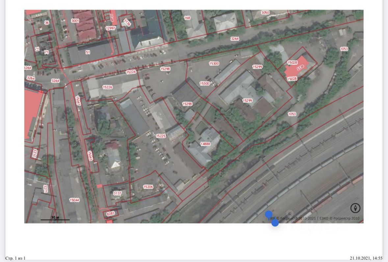Click the compass north icon
The height and width of the screenshot is (262, 388).
coord(355,208)
